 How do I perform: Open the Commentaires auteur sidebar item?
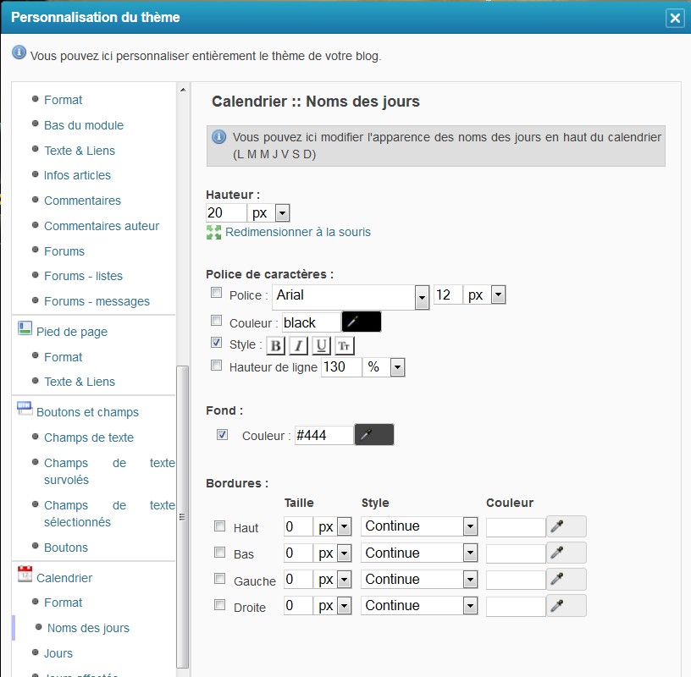(x=102, y=226)
